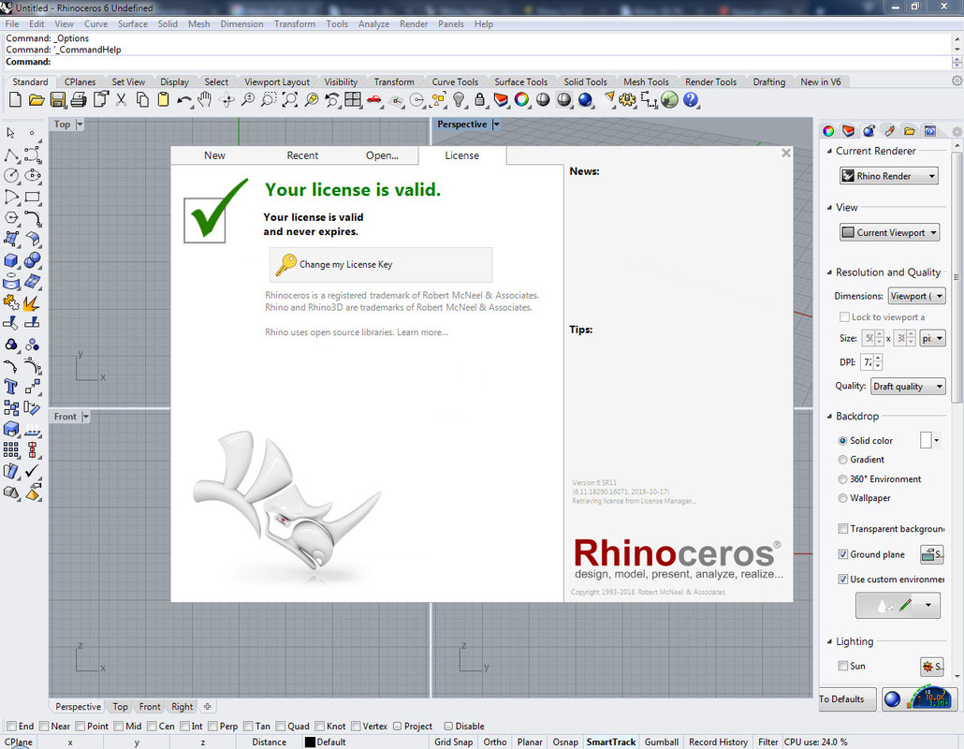Open the Draft quality dropdown
Viewport: 964px width, 749px height.
tap(908, 386)
